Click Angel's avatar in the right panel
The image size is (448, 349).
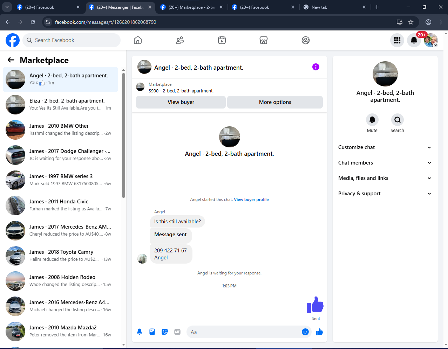coord(385,74)
